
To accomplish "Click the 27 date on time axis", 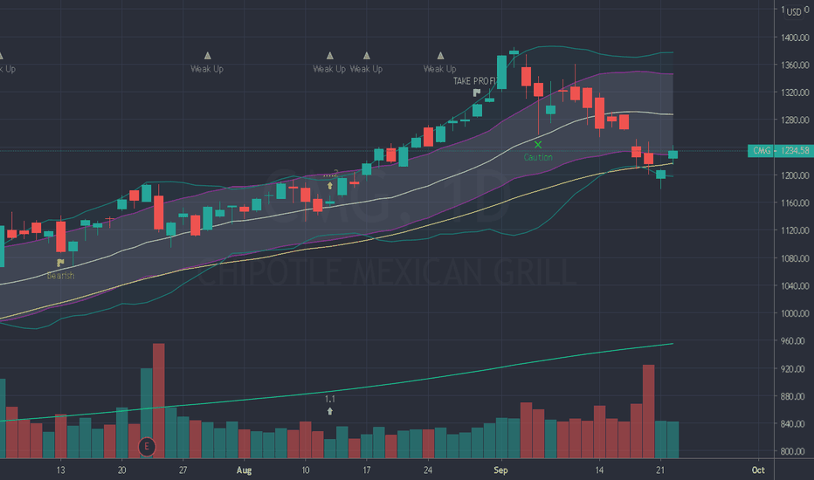I will click(183, 470).
